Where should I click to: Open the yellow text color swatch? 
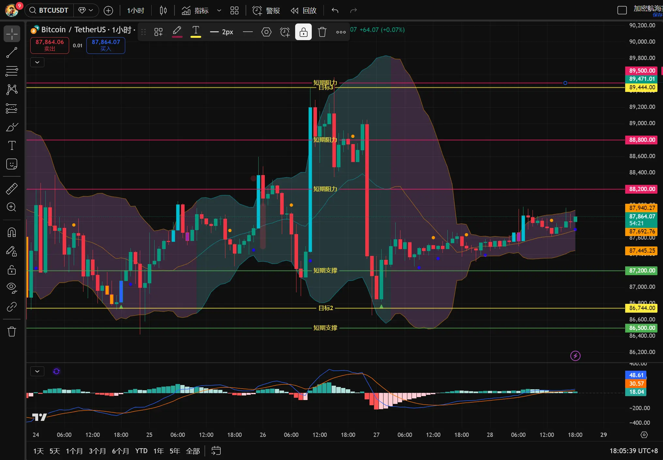tap(196, 32)
